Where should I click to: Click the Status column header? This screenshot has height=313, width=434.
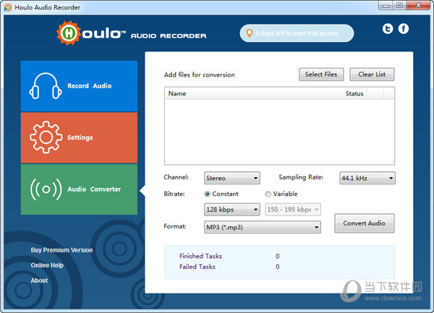[x=362, y=93]
